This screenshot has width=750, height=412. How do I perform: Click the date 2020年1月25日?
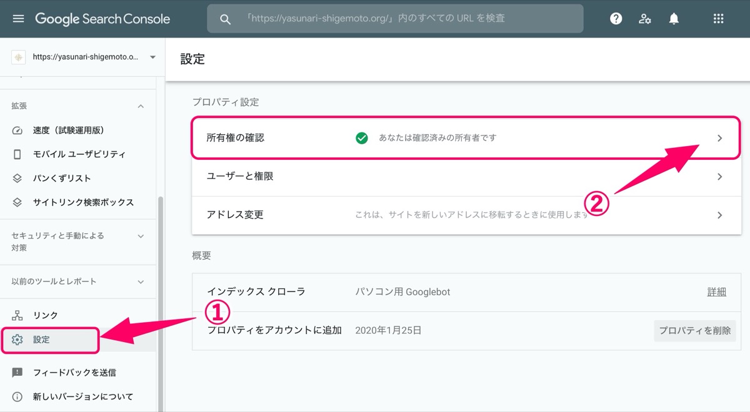tap(388, 331)
